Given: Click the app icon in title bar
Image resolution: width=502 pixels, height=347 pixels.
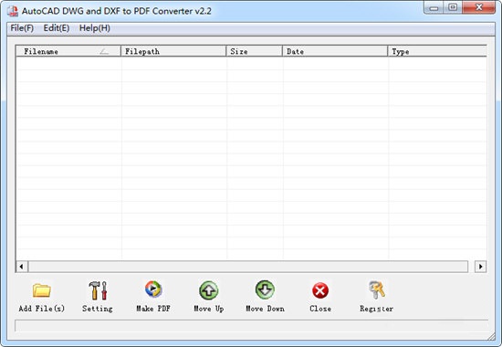Looking at the screenshot, I should coord(13,11).
